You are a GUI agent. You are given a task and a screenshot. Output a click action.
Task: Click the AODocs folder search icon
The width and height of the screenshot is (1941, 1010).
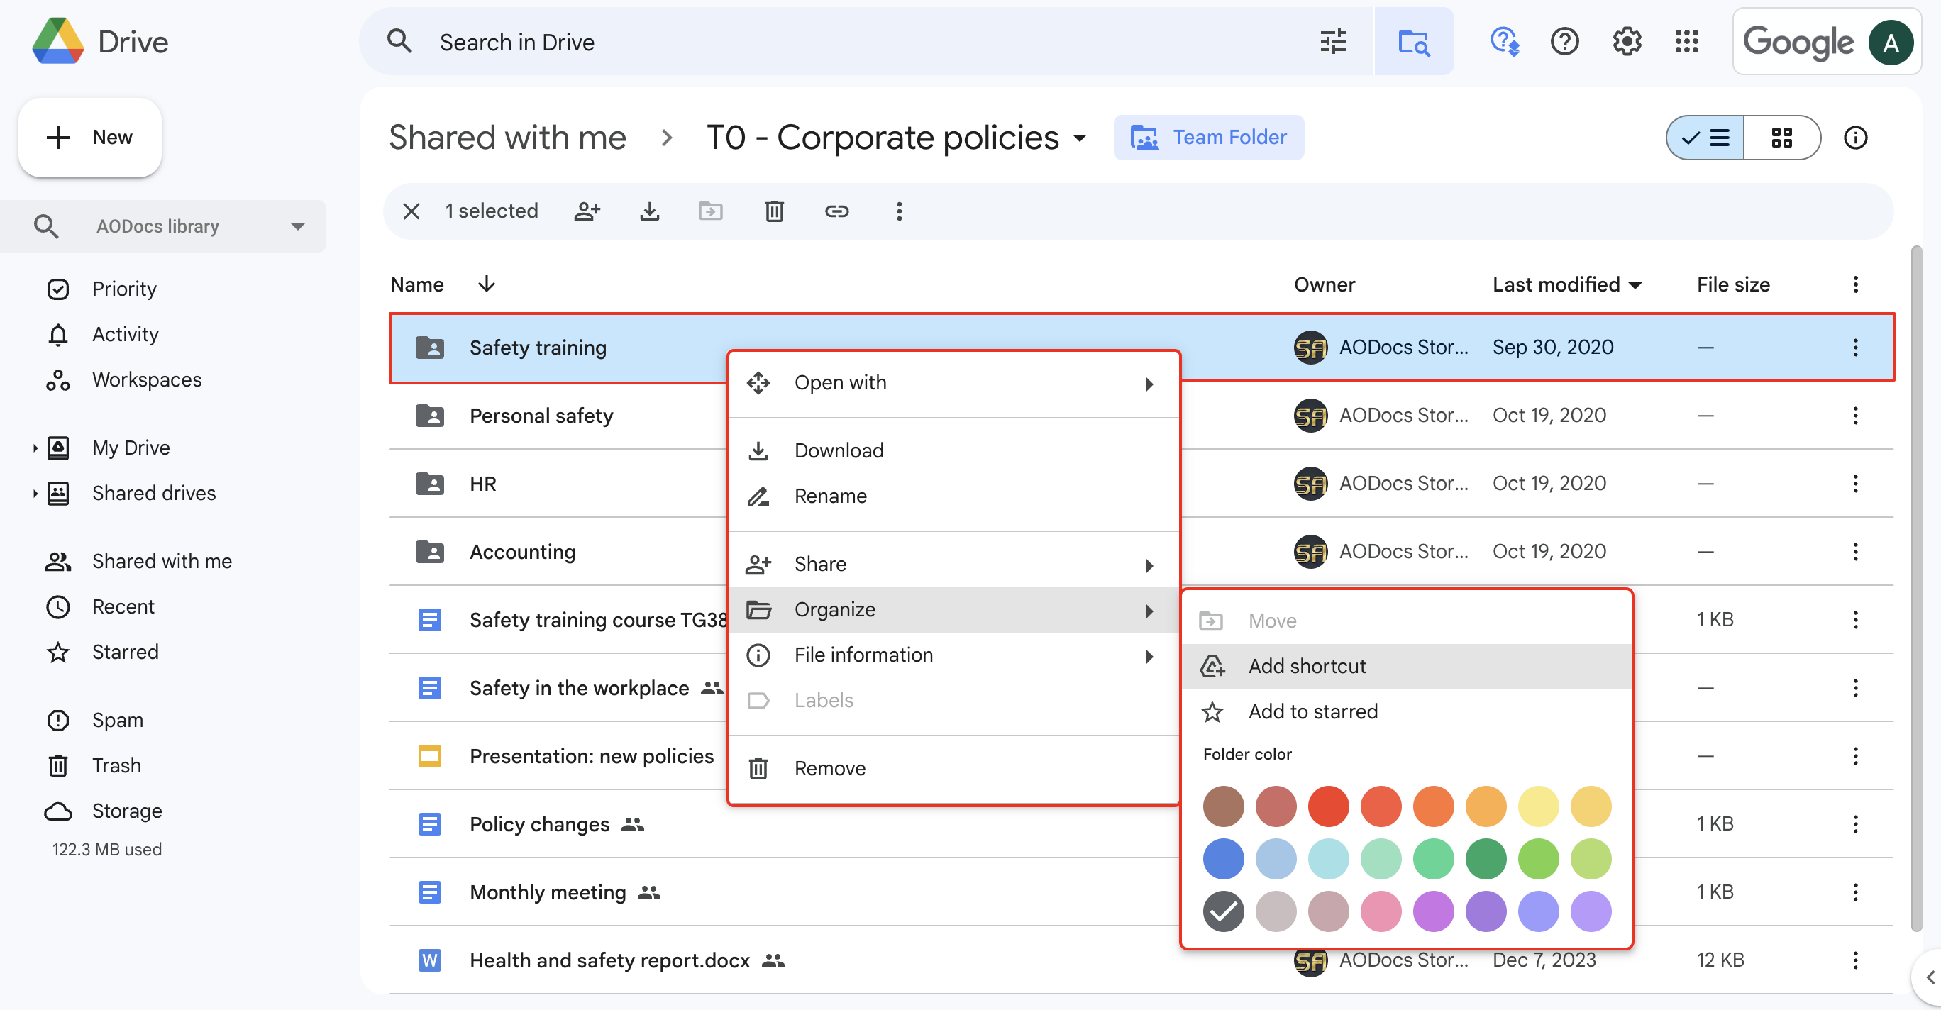click(1414, 41)
